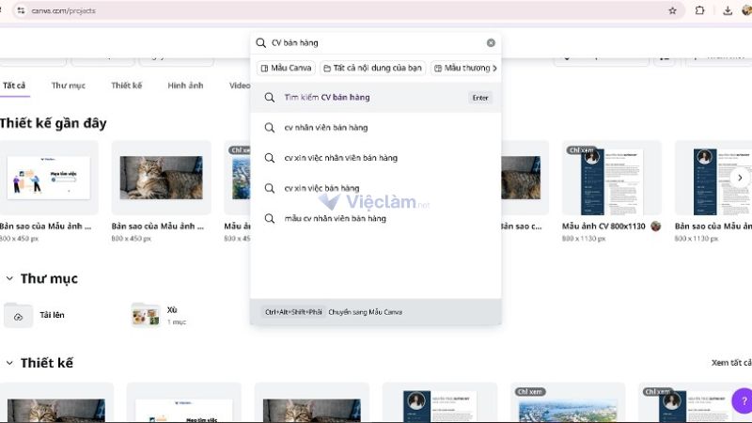
Task: Open the 'Xù' folder
Action: click(x=159, y=315)
